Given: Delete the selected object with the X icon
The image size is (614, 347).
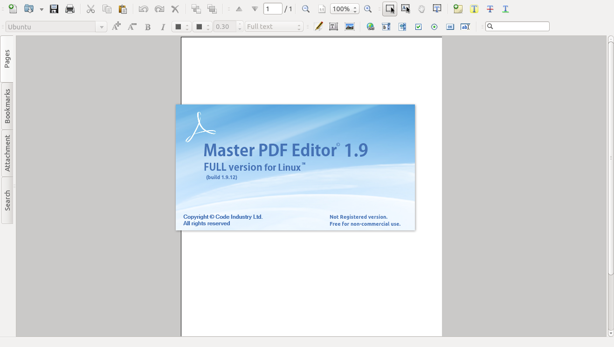Looking at the screenshot, I should coord(175,9).
